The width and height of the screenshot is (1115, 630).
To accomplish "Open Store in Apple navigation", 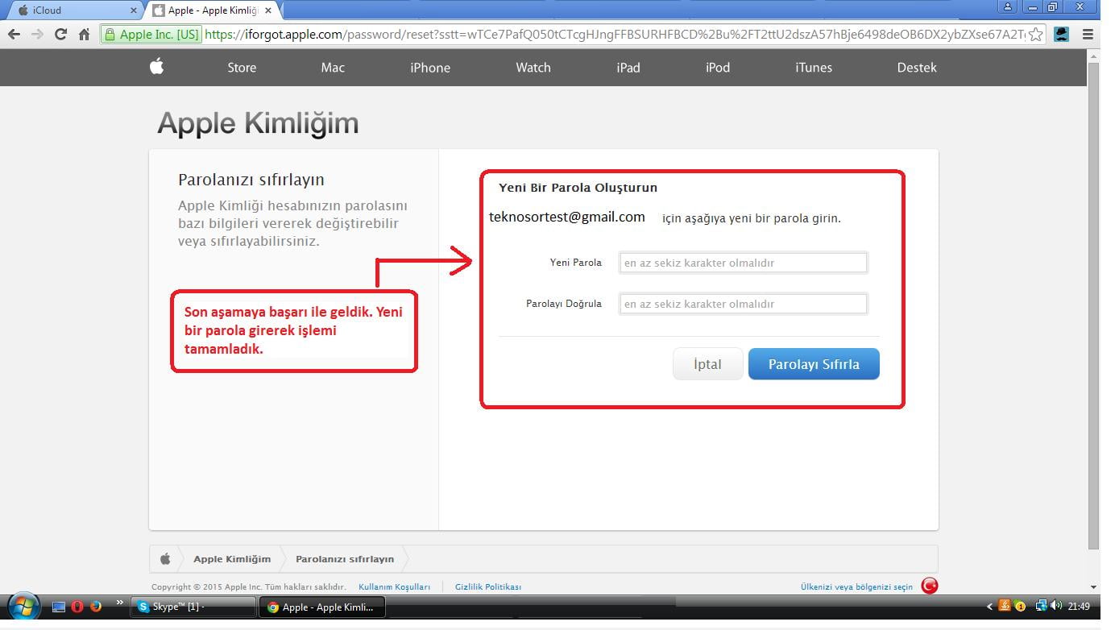I will pos(242,68).
